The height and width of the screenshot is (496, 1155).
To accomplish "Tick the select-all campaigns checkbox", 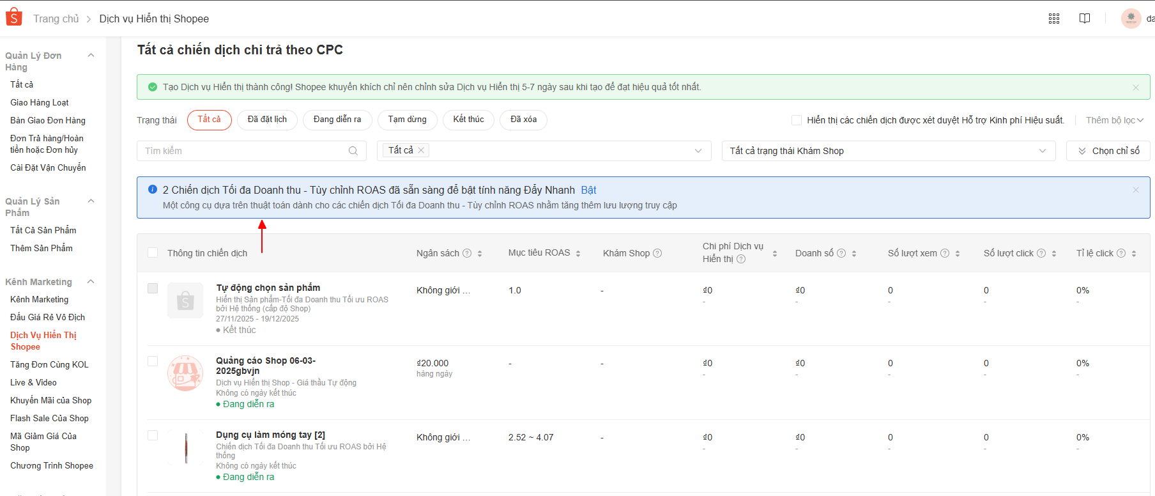I will click(x=153, y=252).
